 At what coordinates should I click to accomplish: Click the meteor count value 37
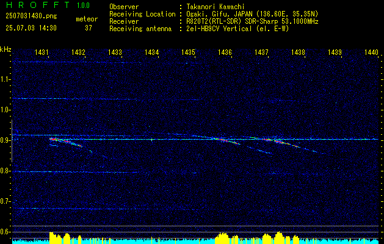pos(89,28)
